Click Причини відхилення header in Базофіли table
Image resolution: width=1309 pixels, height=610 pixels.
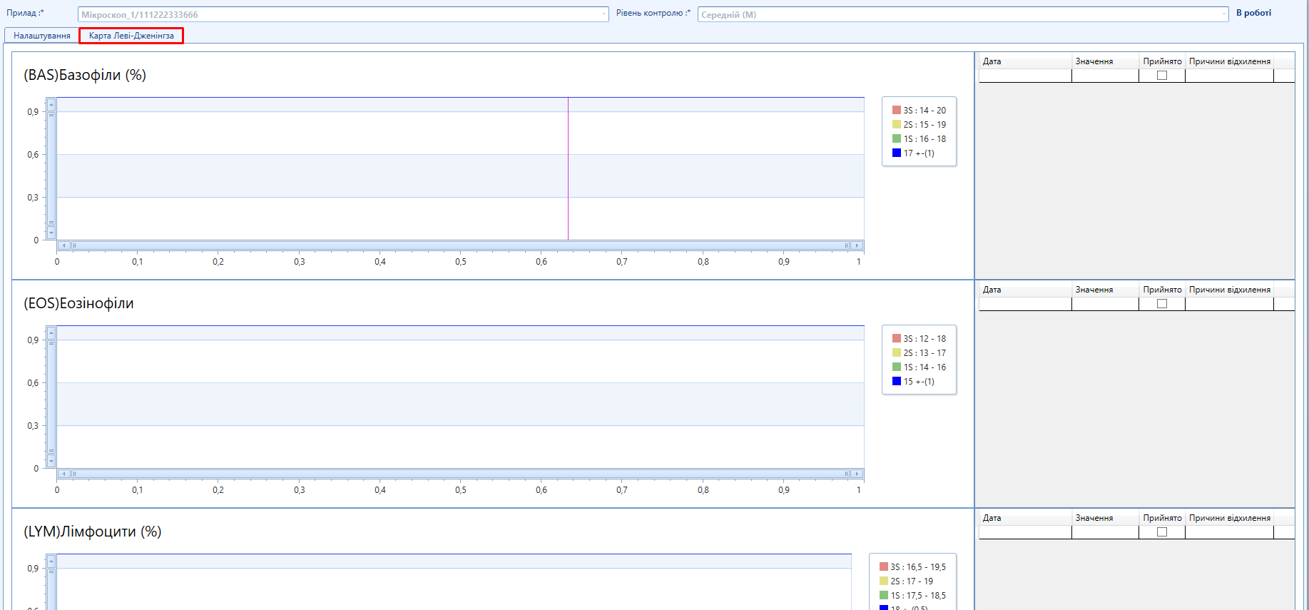tap(1230, 61)
